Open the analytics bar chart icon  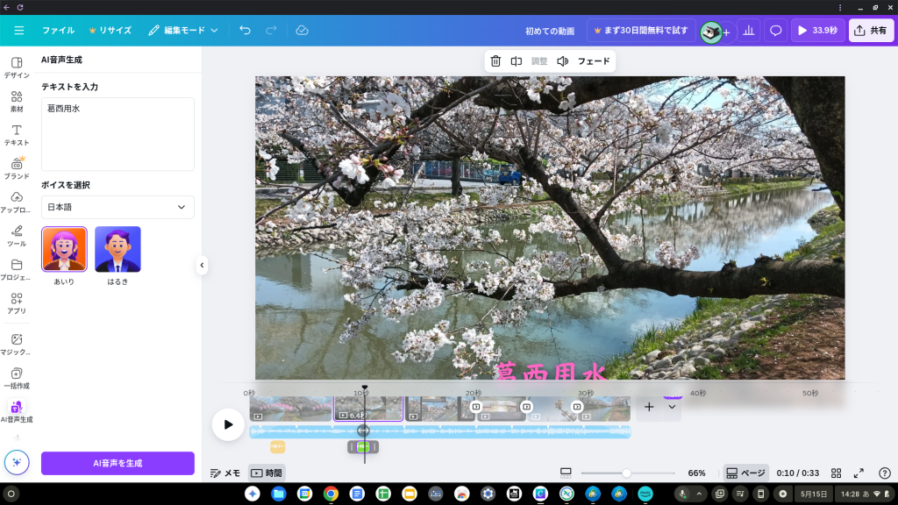click(x=749, y=31)
